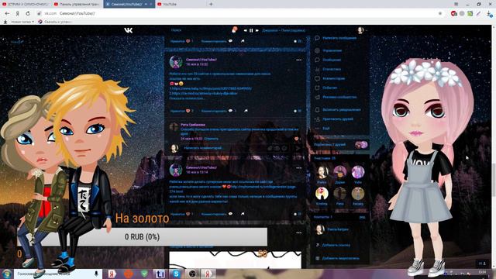The height and width of the screenshot is (279, 496).
Task: Open options dots of 16 ноя 13:32 post
Action: coord(298,60)
